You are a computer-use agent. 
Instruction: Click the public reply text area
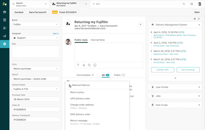(109, 52)
